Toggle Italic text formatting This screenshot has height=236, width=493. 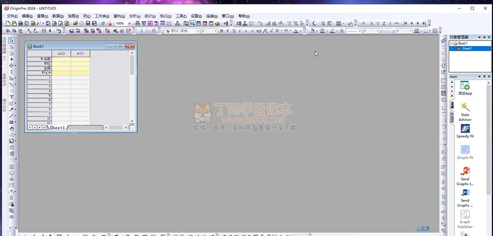coord(228,31)
